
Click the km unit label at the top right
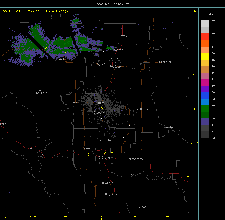[194, 11]
